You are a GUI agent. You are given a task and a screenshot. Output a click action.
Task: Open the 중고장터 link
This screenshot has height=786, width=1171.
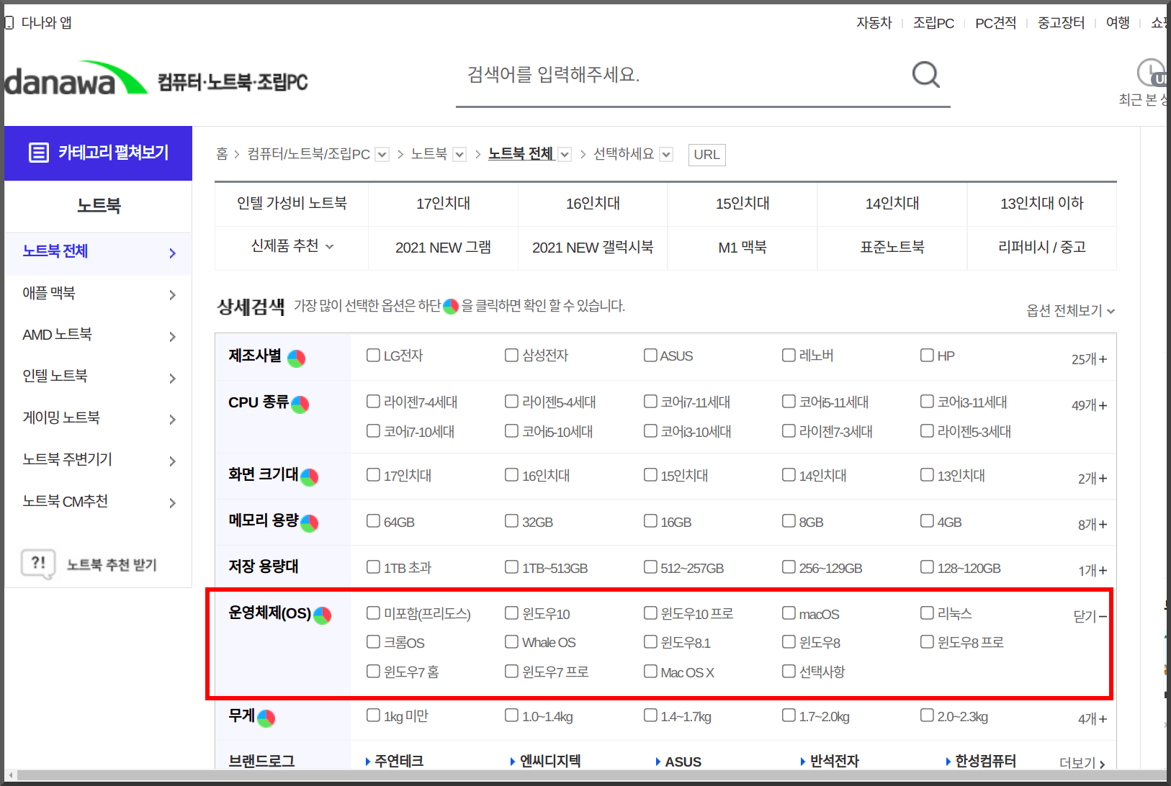(1061, 23)
